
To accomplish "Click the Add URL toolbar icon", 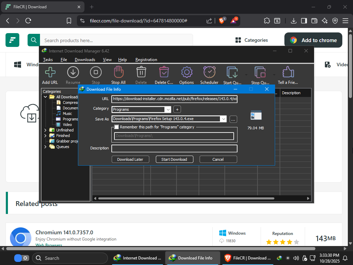I will [x=50, y=72].
